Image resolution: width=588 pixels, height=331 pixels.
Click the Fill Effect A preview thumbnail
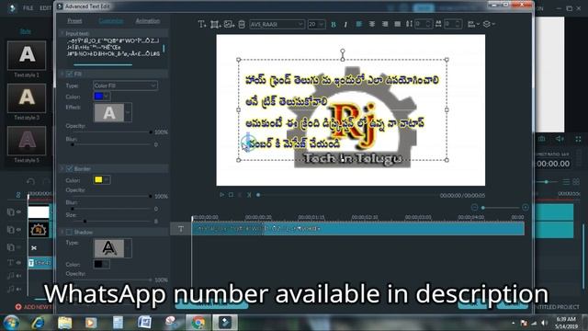click(x=108, y=113)
